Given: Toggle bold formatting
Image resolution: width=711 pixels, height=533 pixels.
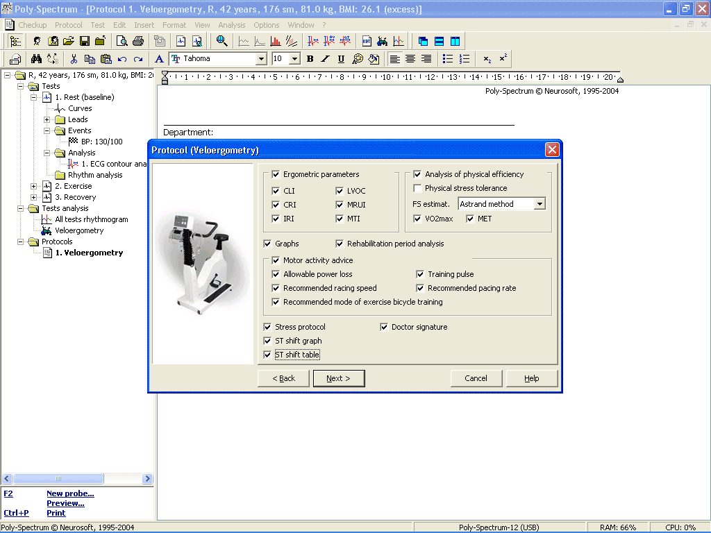Looking at the screenshot, I should (x=310, y=59).
